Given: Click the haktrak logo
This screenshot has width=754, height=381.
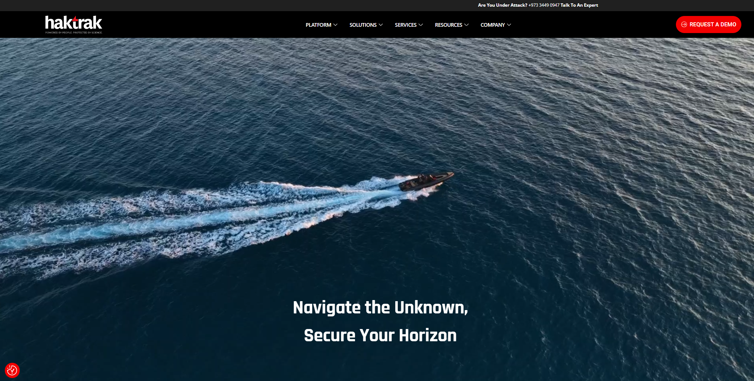Looking at the screenshot, I should [73, 23].
